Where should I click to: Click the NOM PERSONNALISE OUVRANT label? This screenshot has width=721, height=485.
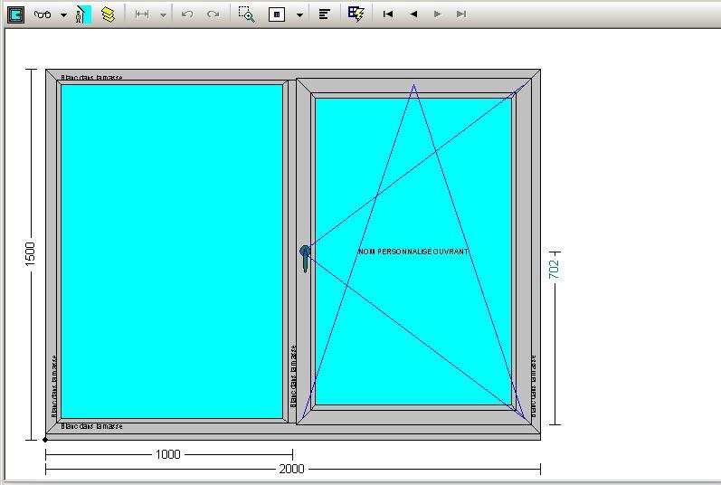[x=413, y=252]
